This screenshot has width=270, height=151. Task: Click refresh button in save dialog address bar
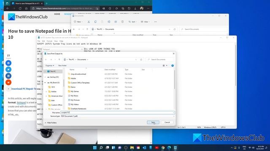pyautogui.click(x=141, y=60)
